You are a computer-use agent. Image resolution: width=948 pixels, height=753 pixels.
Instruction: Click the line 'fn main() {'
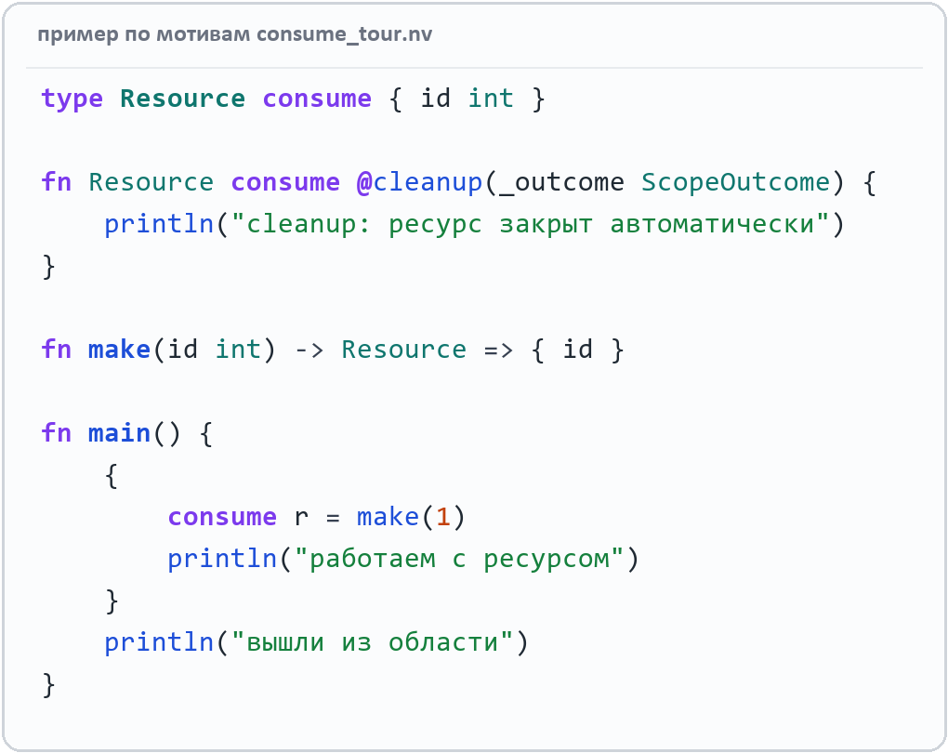(x=126, y=433)
